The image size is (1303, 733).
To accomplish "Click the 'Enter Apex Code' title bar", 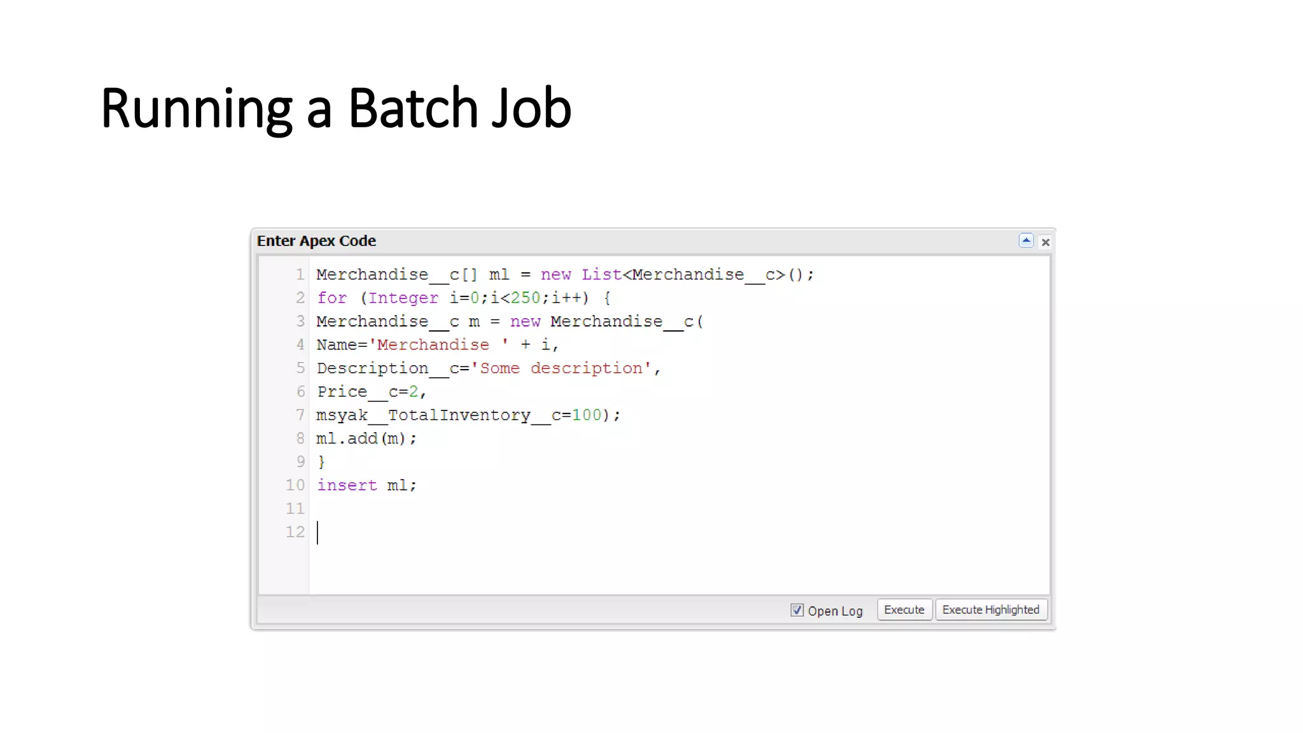I will (x=653, y=241).
